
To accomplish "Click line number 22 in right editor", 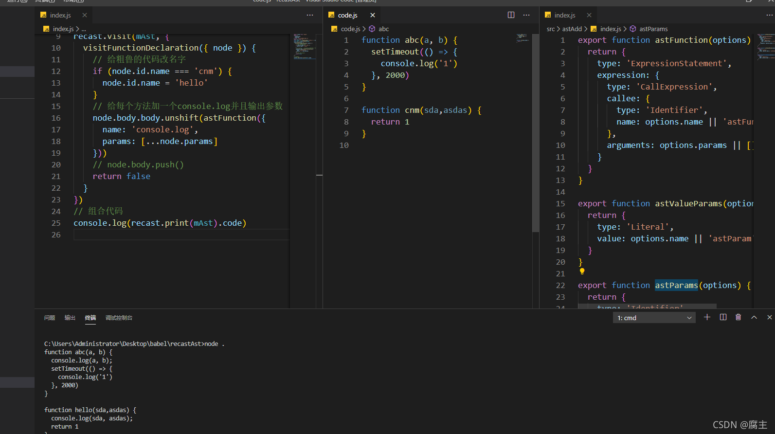I will click(560, 285).
